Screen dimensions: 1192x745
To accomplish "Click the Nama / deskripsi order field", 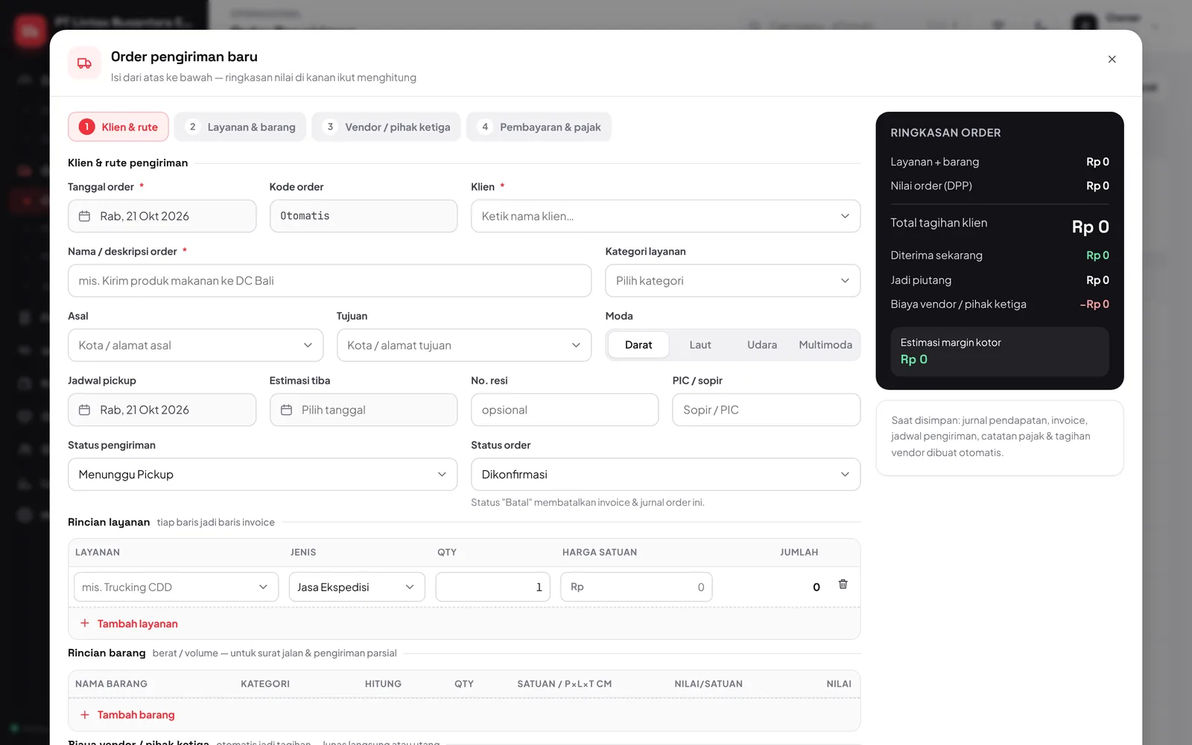I will click(329, 281).
